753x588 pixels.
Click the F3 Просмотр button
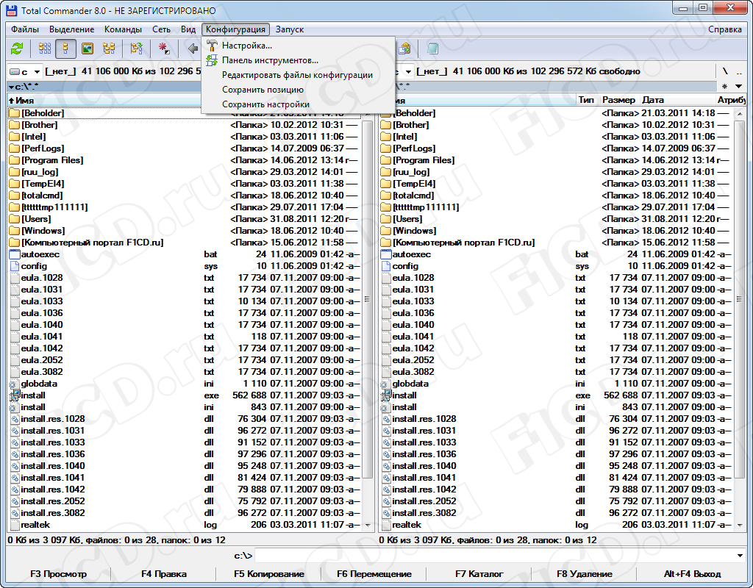point(59,574)
